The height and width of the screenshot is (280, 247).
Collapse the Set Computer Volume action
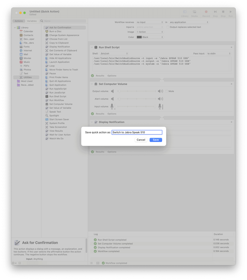click(x=92, y=84)
